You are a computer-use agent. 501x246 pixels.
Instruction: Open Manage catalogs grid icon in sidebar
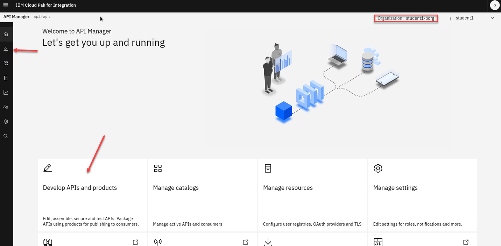pos(6,64)
